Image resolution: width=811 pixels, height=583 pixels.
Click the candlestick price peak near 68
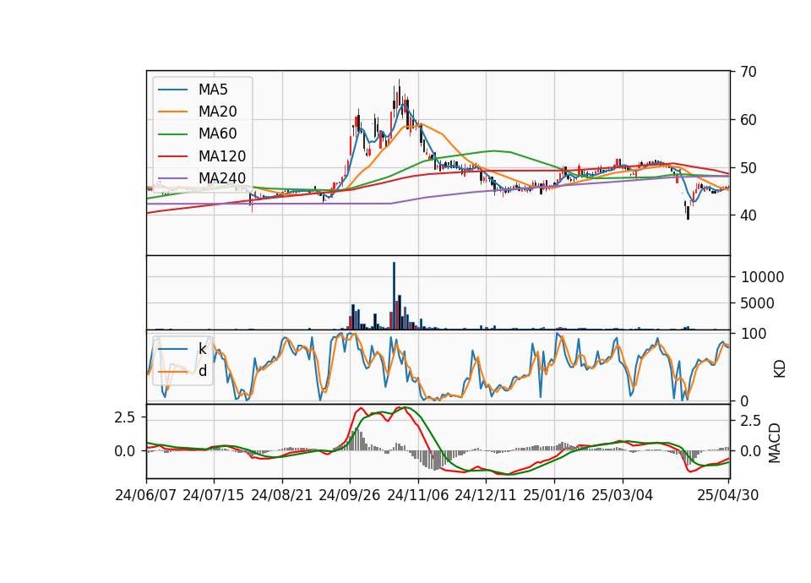pos(399,93)
